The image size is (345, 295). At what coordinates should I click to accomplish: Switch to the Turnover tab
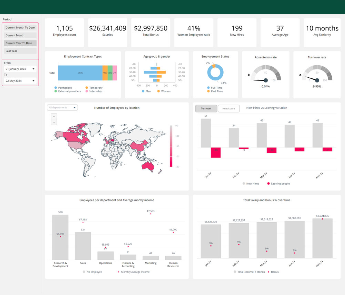coord(206,108)
